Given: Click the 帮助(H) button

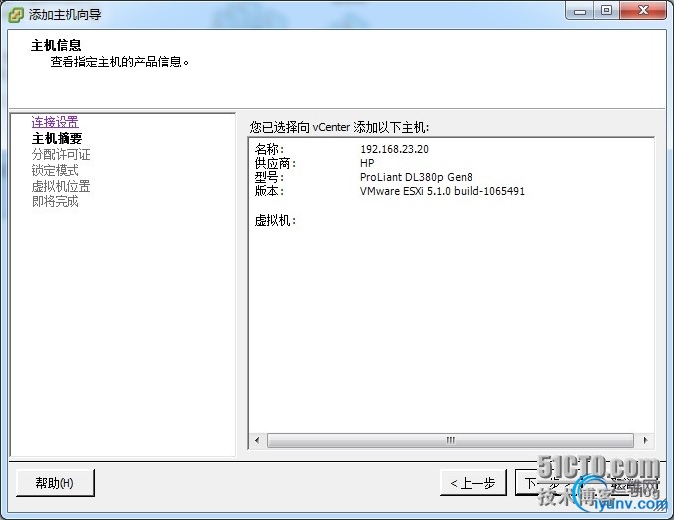Looking at the screenshot, I should tap(55, 483).
